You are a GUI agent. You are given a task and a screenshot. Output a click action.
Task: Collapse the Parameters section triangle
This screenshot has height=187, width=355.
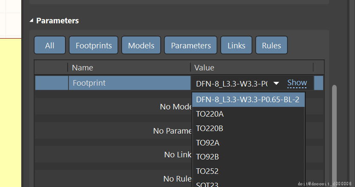[x=31, y=20]
